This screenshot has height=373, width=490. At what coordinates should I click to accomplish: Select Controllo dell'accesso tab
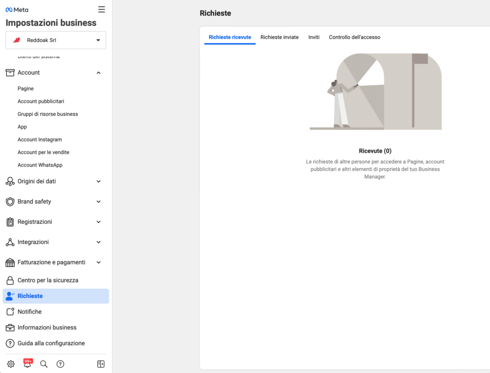[x=355, y=37]
